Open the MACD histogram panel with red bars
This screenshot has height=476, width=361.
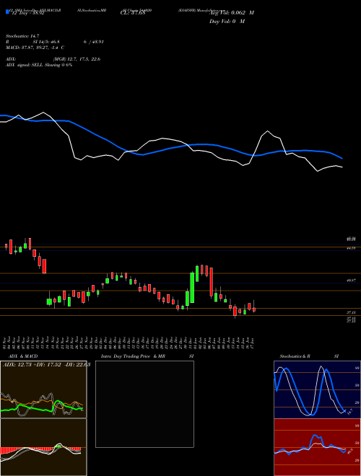click(43, 447)
